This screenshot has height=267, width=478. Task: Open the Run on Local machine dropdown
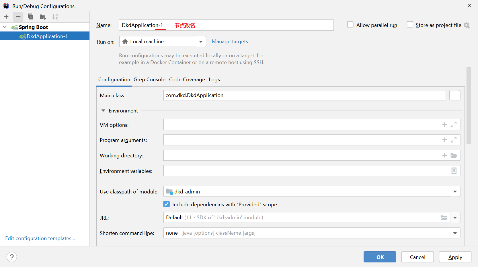pyautogui.click(x=163, y=42)
